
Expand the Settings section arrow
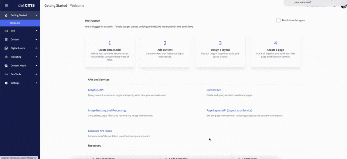36,83
